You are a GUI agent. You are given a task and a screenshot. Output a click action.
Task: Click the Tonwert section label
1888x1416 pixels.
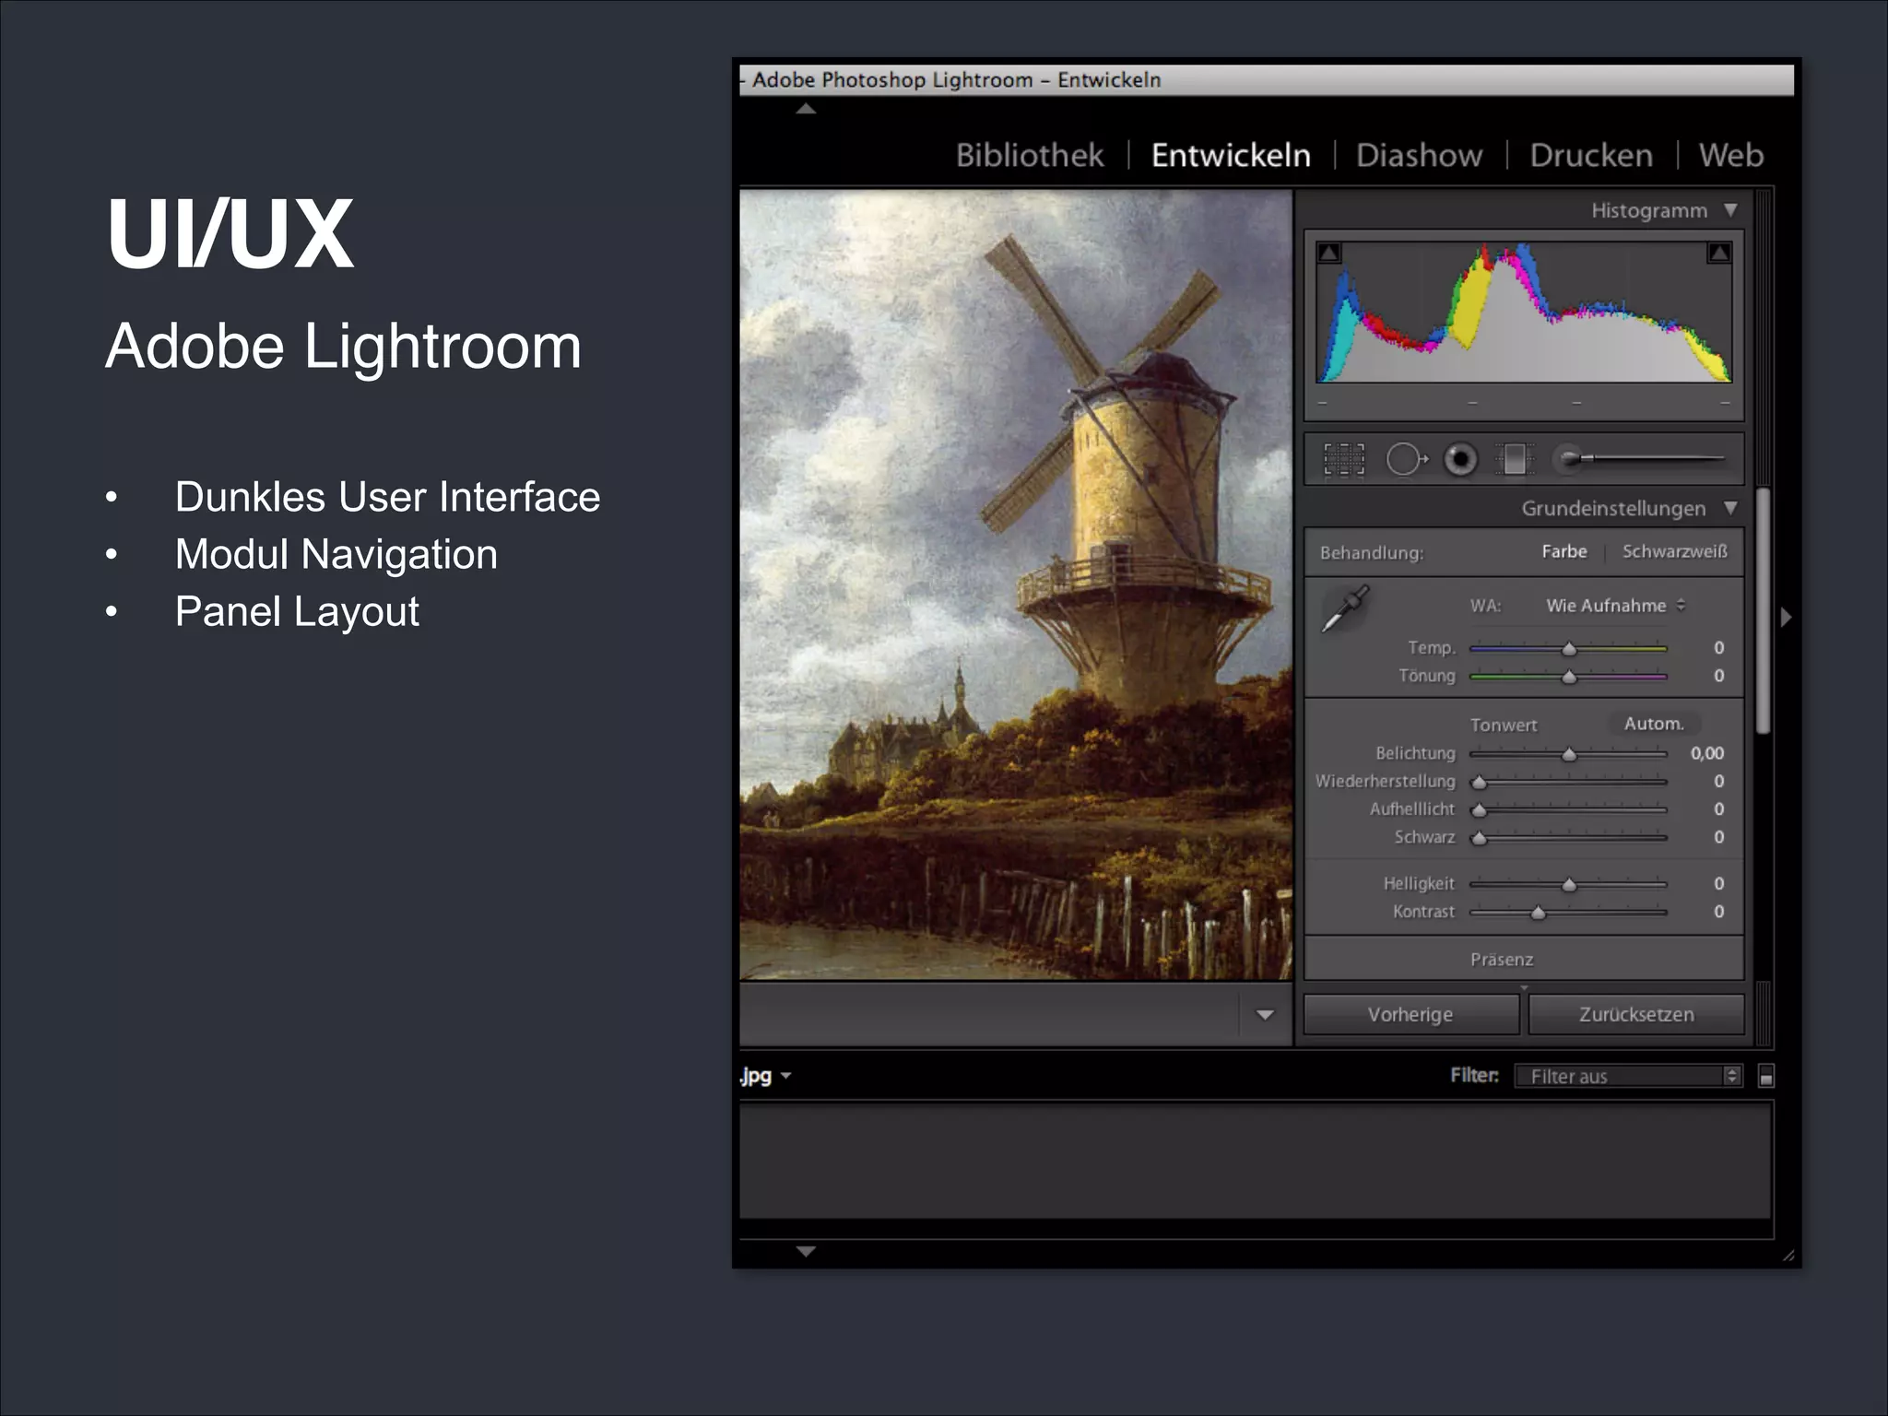1504,725
